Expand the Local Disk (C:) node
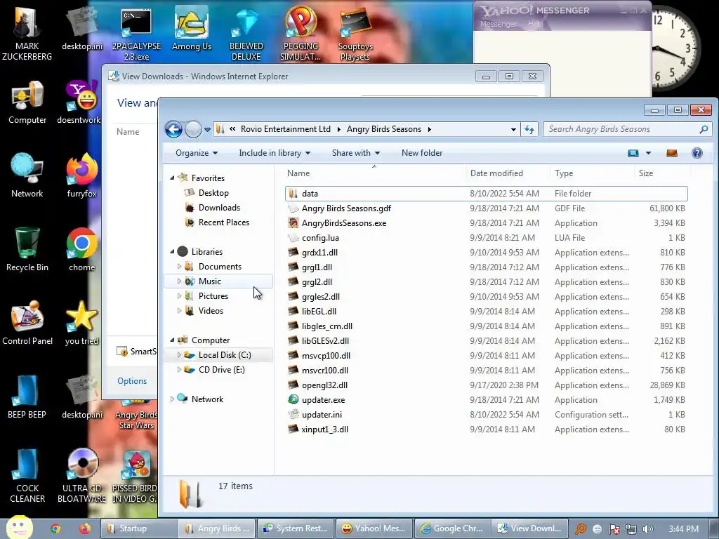The height and width of the screenshot is (539, 719). click(x=179, y=354)
